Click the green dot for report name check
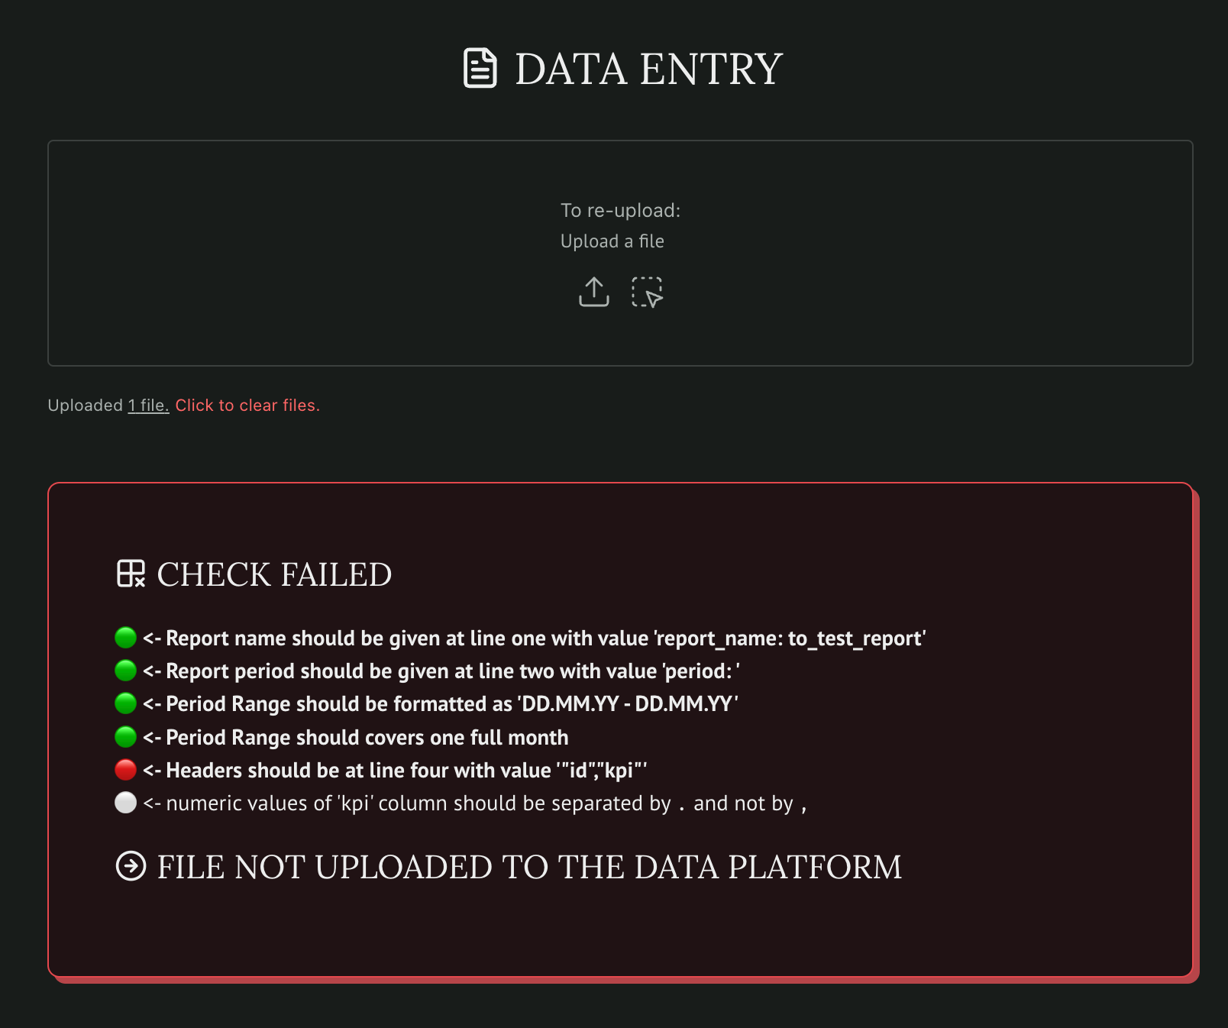 [x=125, y=637]
